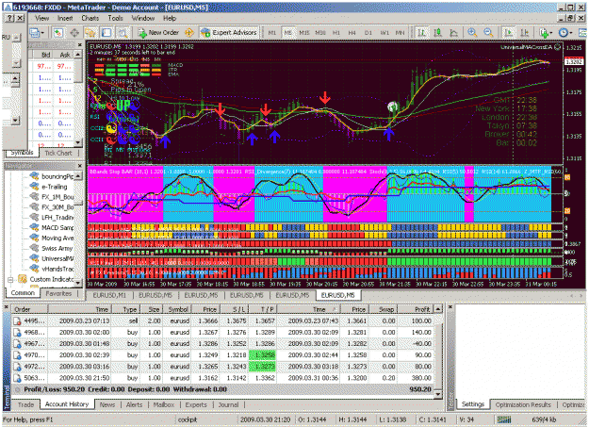Toggle the Terminal window toolbar icon

click(106, 33)
